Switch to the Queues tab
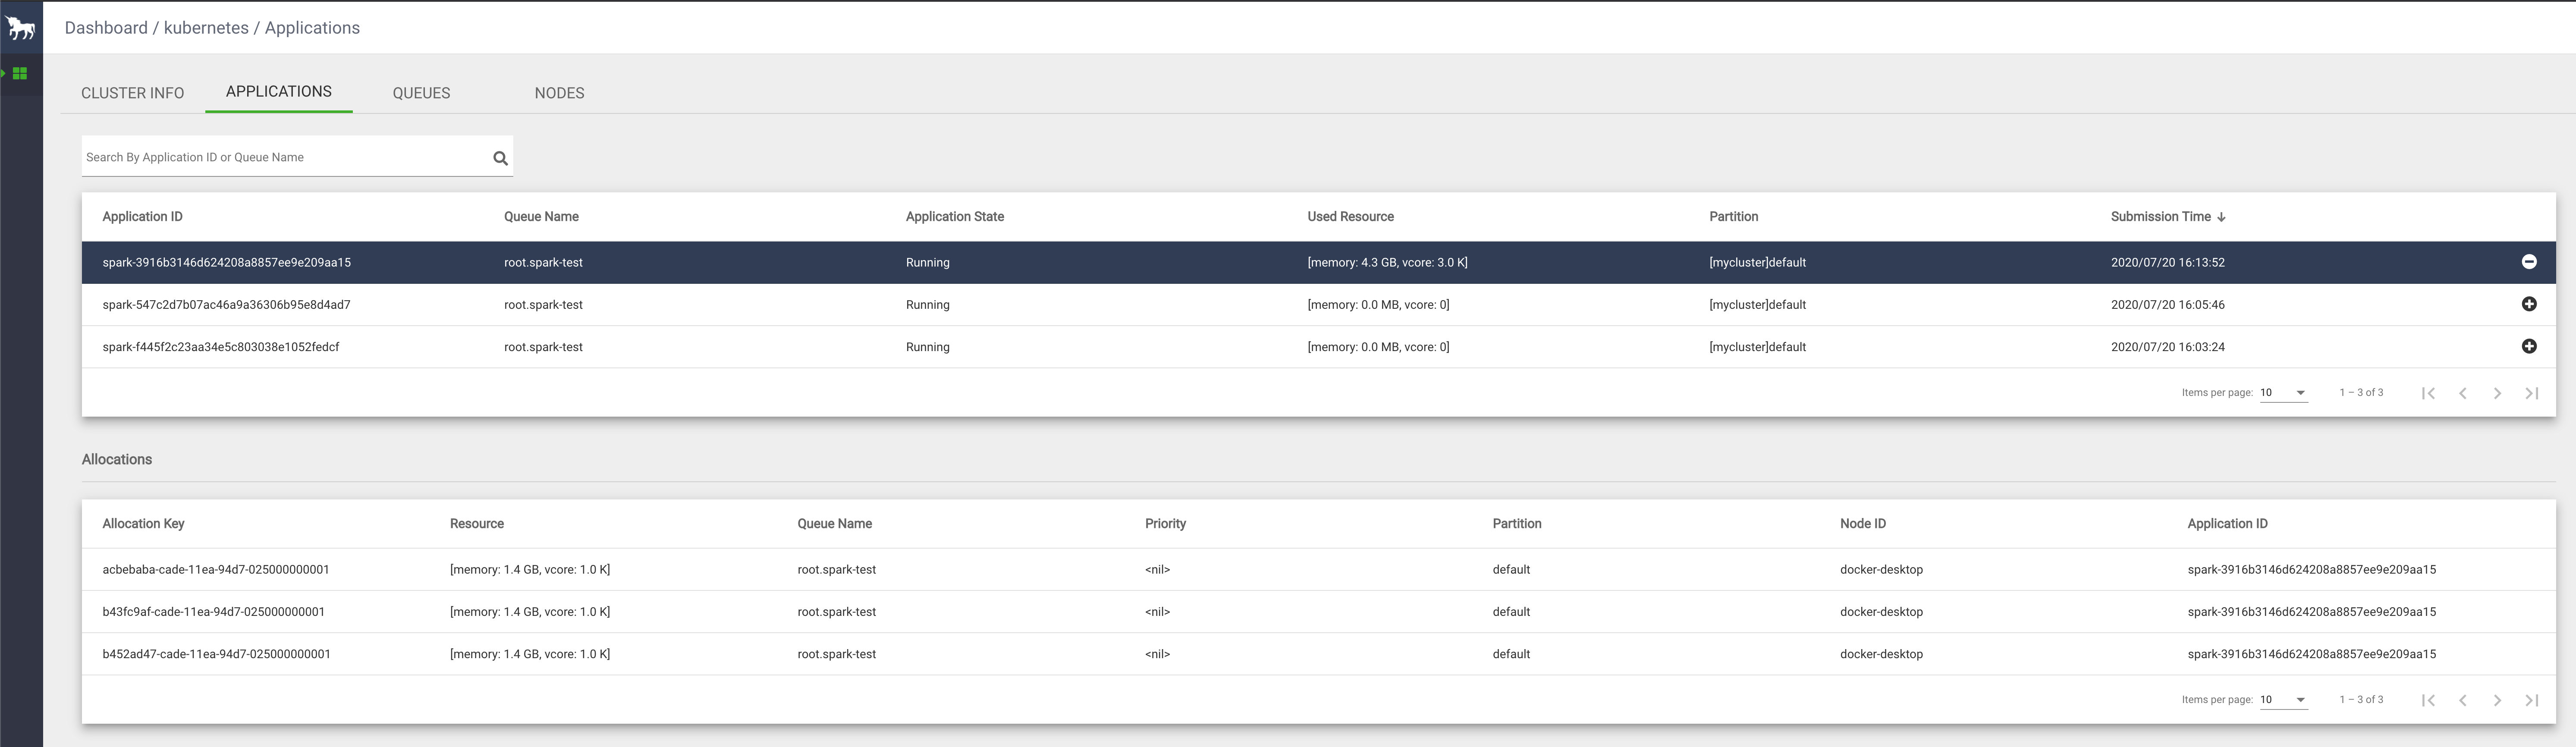The height and width of the screenshot is (747, 2576). pyautogui.click(x=421, y=93)
